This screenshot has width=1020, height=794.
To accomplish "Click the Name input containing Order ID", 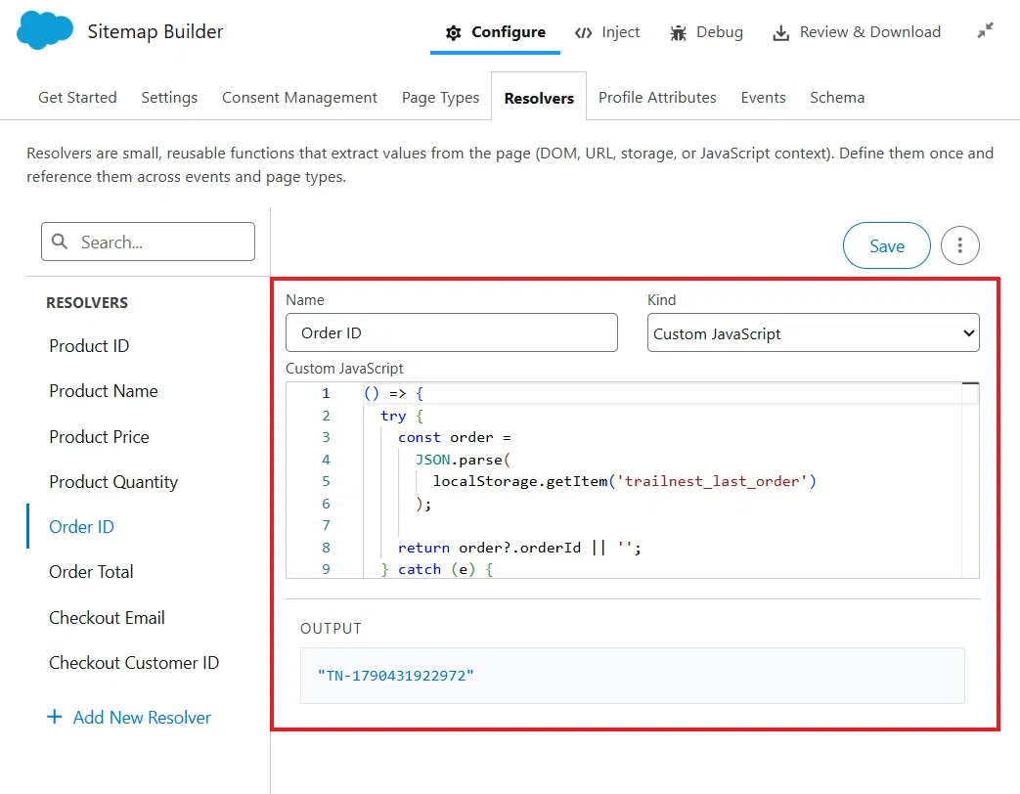I will tap(452, 332).
